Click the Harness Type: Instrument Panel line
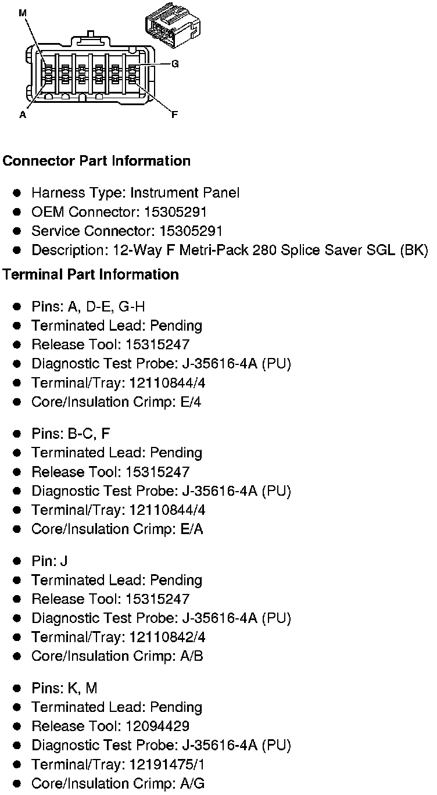The image size is (437, 795). tap(135, 193)
